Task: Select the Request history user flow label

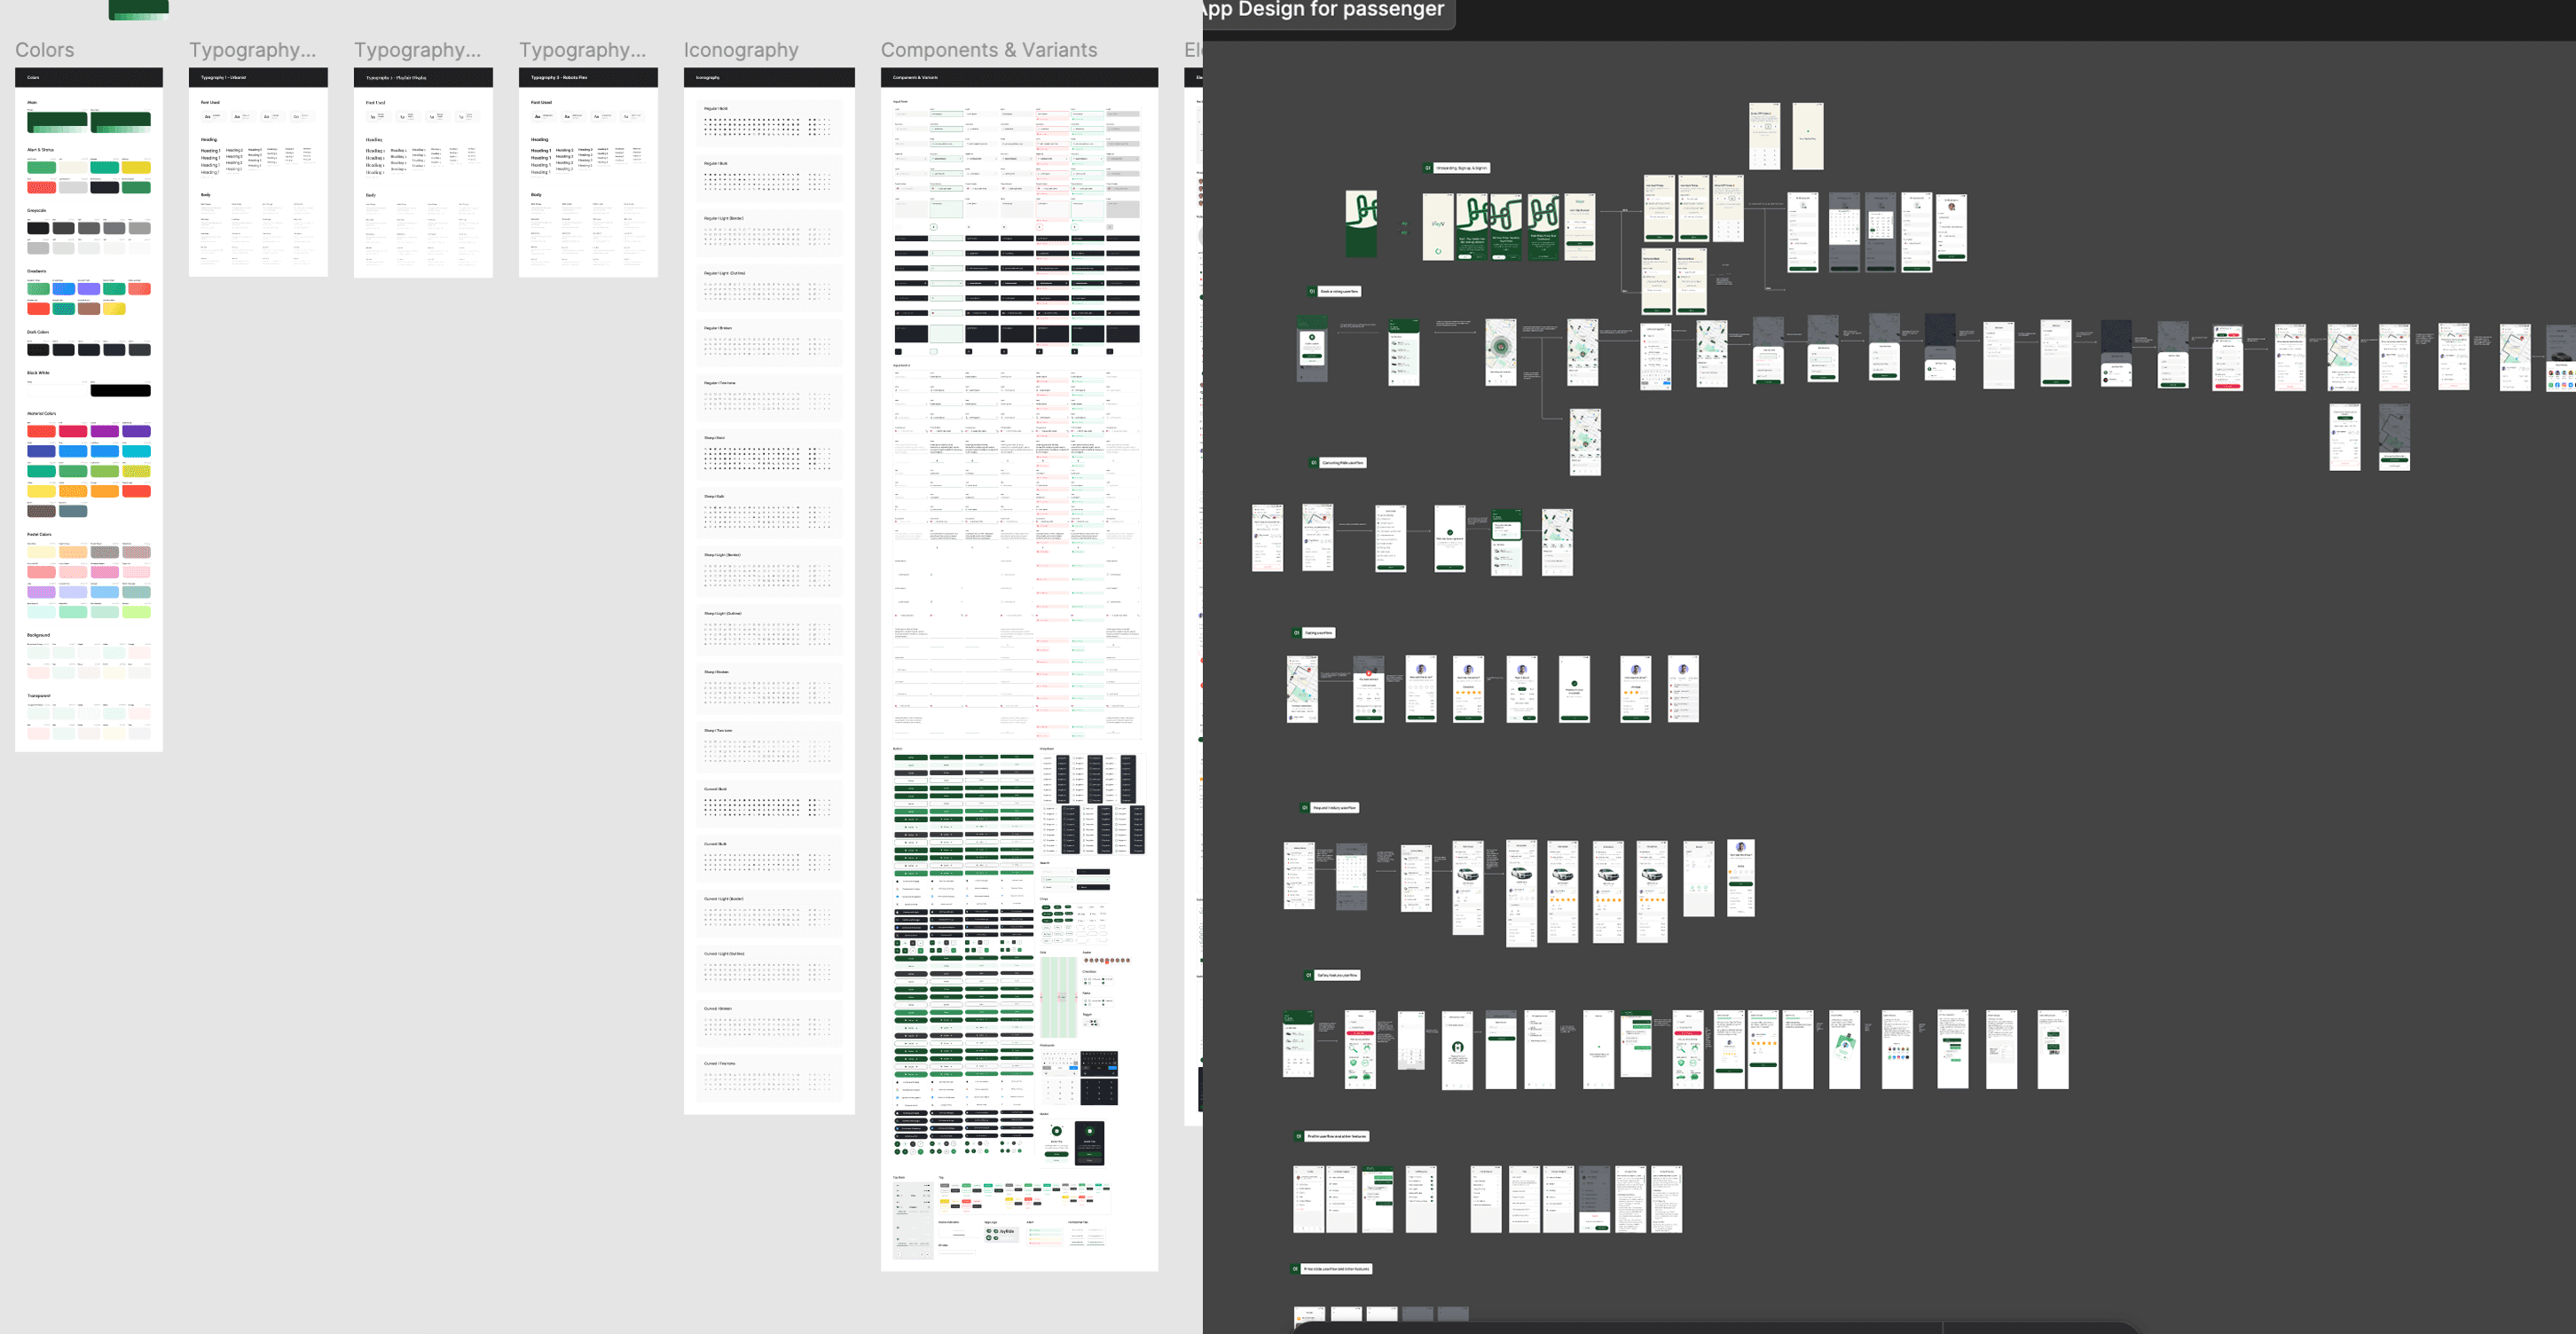Action: pyautogui.click(x=1334, y=808)
